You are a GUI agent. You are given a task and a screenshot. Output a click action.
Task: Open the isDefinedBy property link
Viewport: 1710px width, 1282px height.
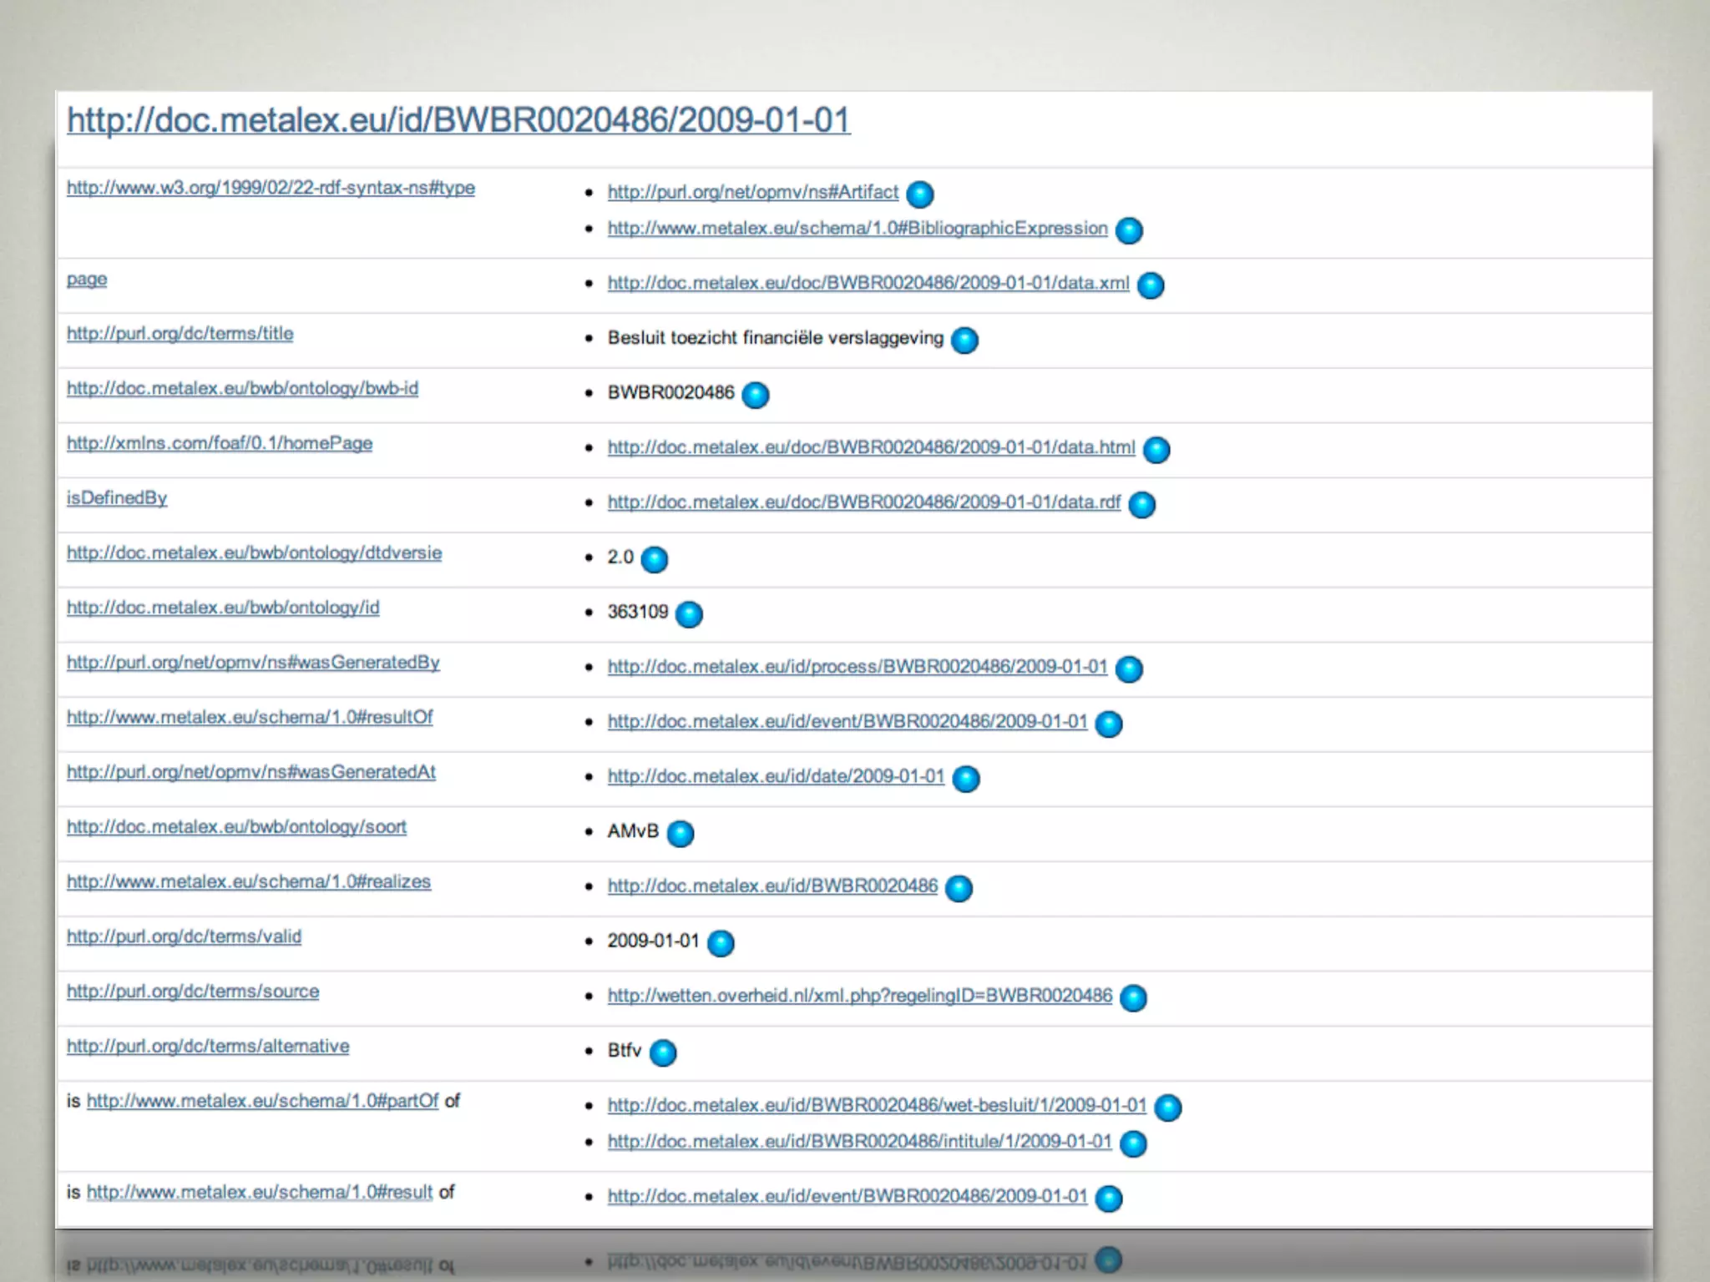pos(117,498)
